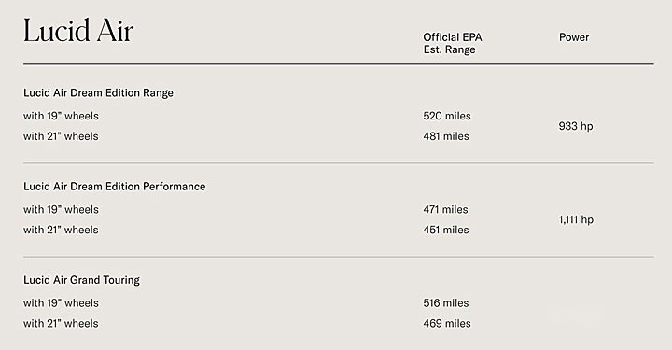Screen dimensions: 672x350
Task: Click the 481 miles range value
Action: click(446, 136)
